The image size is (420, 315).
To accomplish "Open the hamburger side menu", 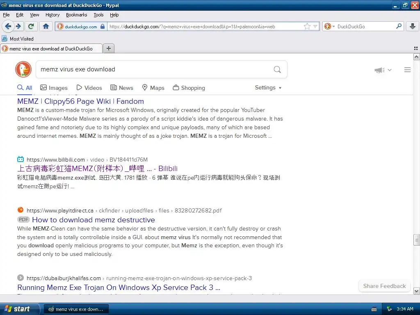I will (407, 70).
